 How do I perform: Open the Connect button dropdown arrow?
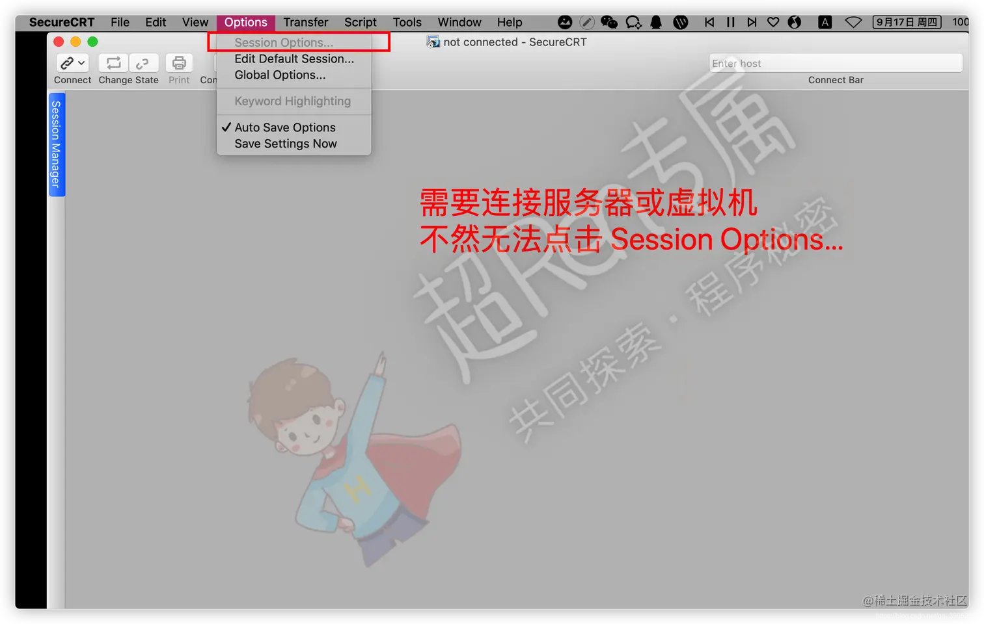[81, 63]
